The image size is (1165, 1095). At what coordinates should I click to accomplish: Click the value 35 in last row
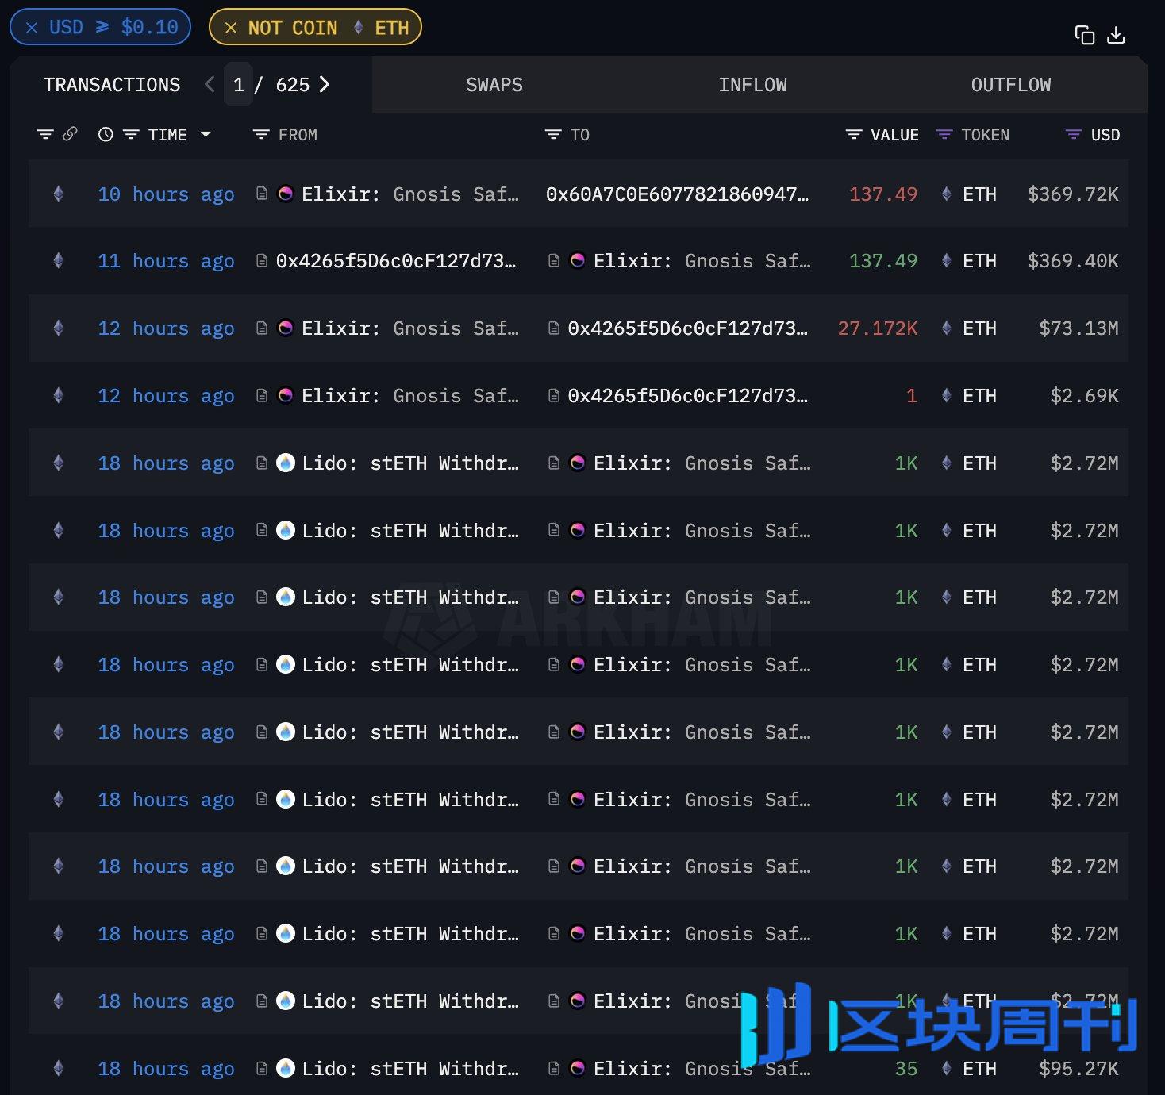[x=905, y=1069]
